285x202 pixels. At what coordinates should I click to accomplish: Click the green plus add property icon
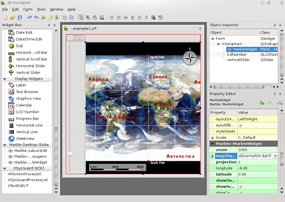[262, 102]
